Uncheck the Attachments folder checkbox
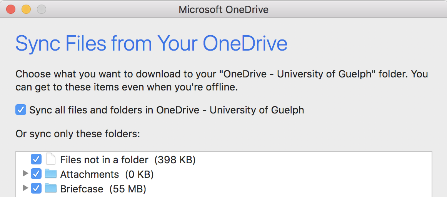Screen dimensions: 447x197 pyautogui.click(x=36, y=174)
